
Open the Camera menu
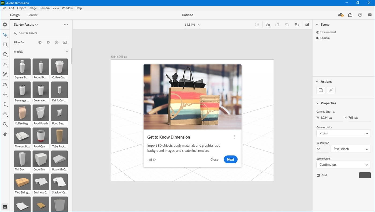pos(44,8)
